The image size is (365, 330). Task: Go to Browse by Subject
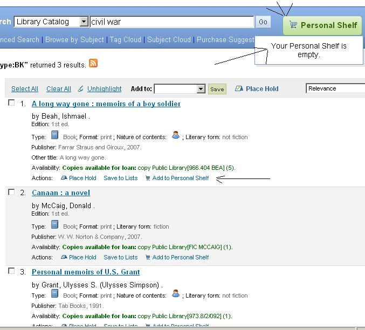[74, 39]
